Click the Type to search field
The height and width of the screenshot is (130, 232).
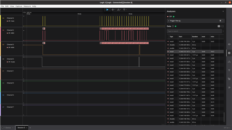pyautogui.click(x=194, y=31)
